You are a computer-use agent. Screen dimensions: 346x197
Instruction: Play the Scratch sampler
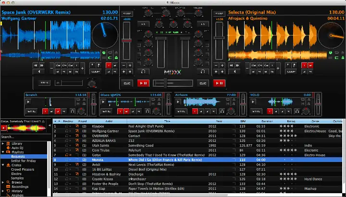click(28, 102)
